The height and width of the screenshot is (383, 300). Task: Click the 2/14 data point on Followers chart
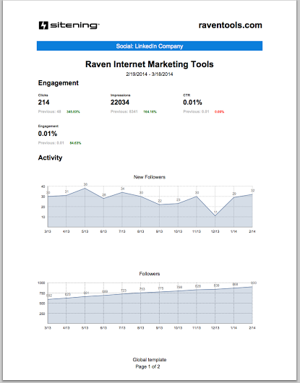252,287
